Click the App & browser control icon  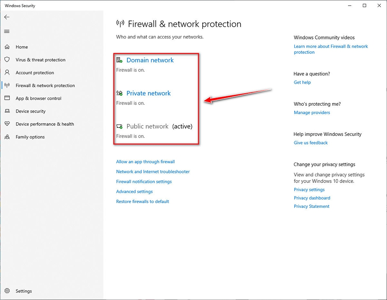tap(8, 98)
